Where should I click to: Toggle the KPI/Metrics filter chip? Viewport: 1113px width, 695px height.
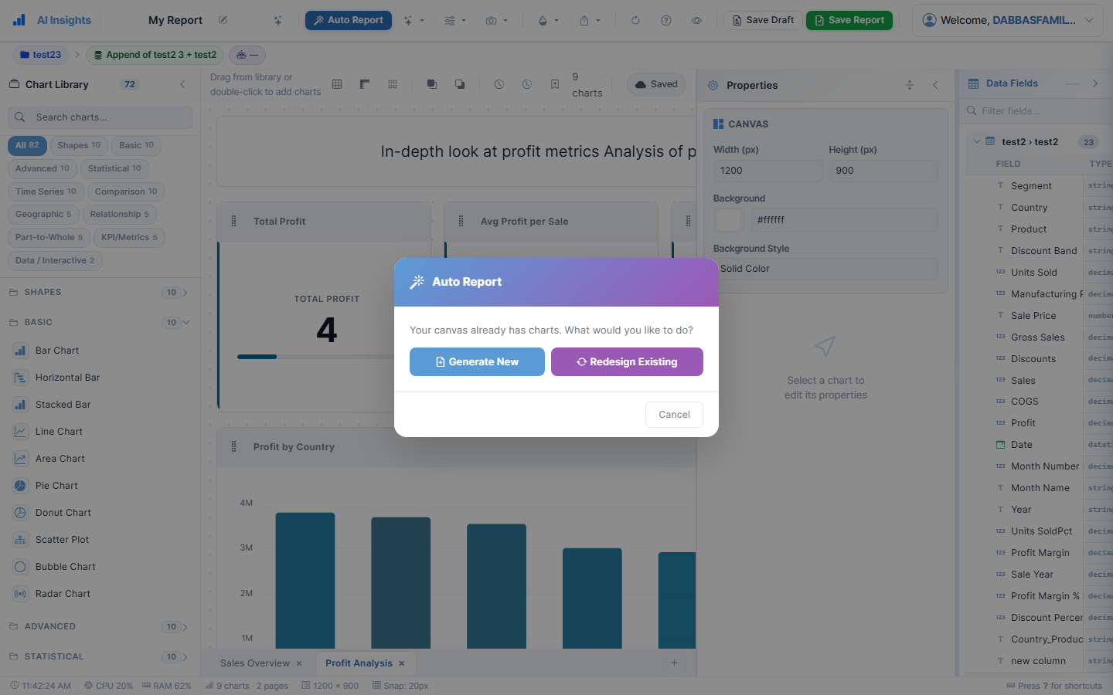click(x=129, y=237)
